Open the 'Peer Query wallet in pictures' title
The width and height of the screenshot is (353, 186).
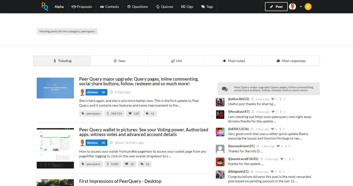click(x=144, y=132)
